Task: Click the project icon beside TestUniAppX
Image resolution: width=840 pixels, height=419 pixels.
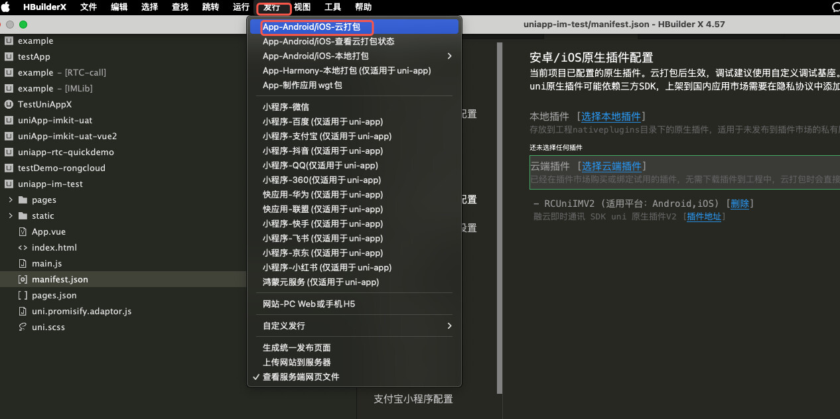Action: pos(9,105)
